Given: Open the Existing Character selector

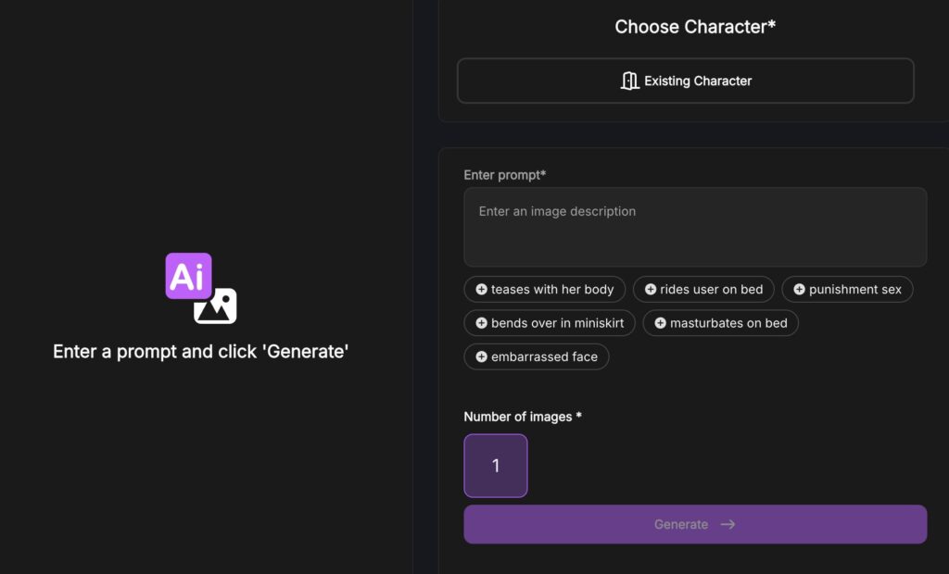Looking at the screenshot, I should [686, 81].
